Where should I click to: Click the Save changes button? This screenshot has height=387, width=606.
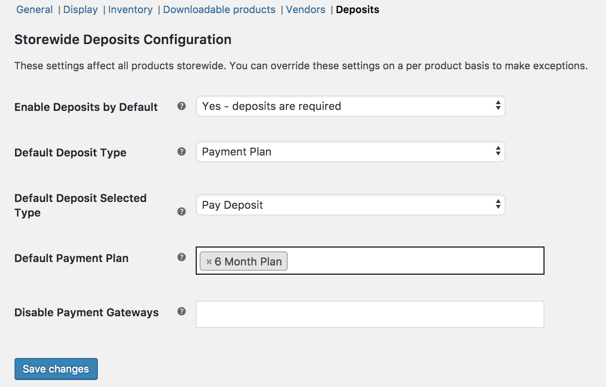point(56,369)
